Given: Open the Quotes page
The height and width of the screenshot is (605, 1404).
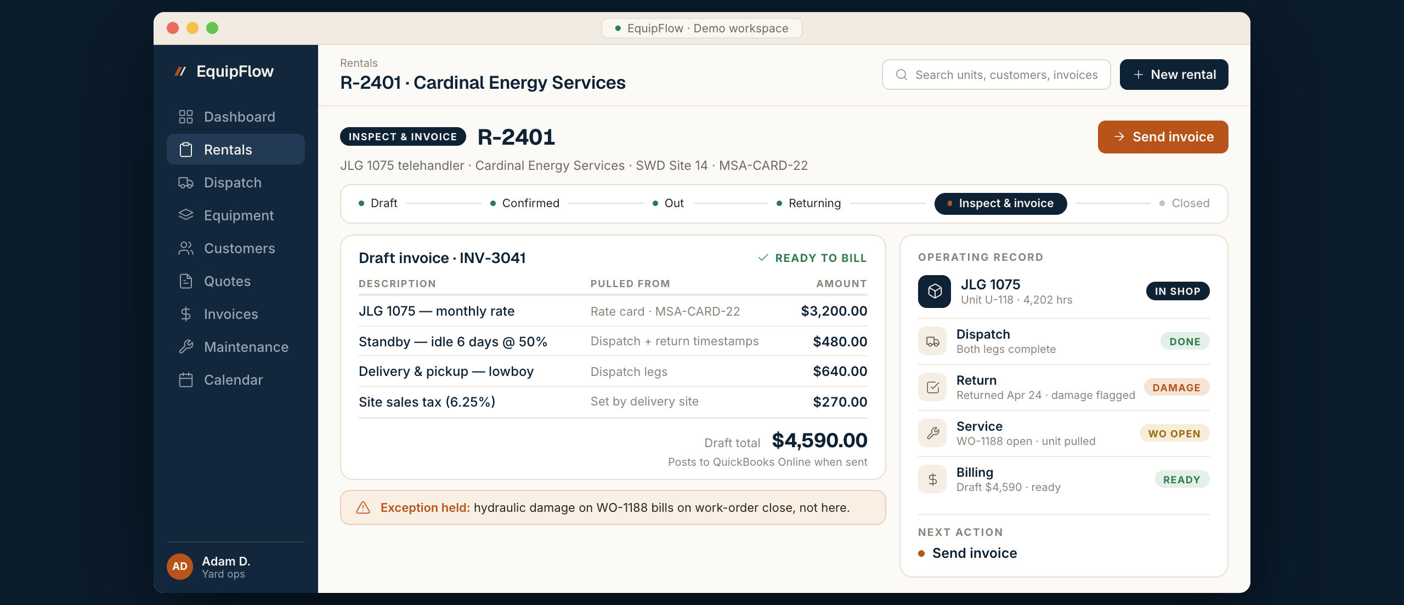Looking at the screenshot, I should 236,281.
